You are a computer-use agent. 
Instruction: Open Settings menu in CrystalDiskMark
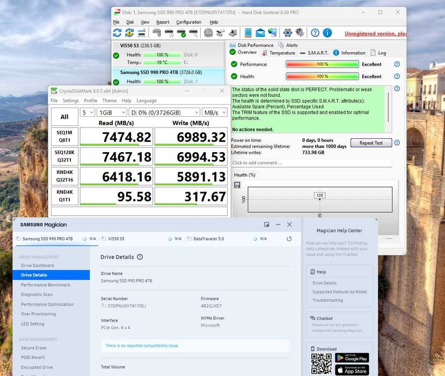coord(71,101)
